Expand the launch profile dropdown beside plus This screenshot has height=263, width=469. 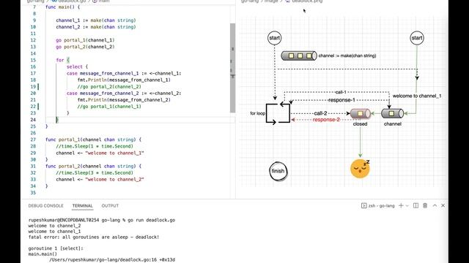click(x=407, y=206)
